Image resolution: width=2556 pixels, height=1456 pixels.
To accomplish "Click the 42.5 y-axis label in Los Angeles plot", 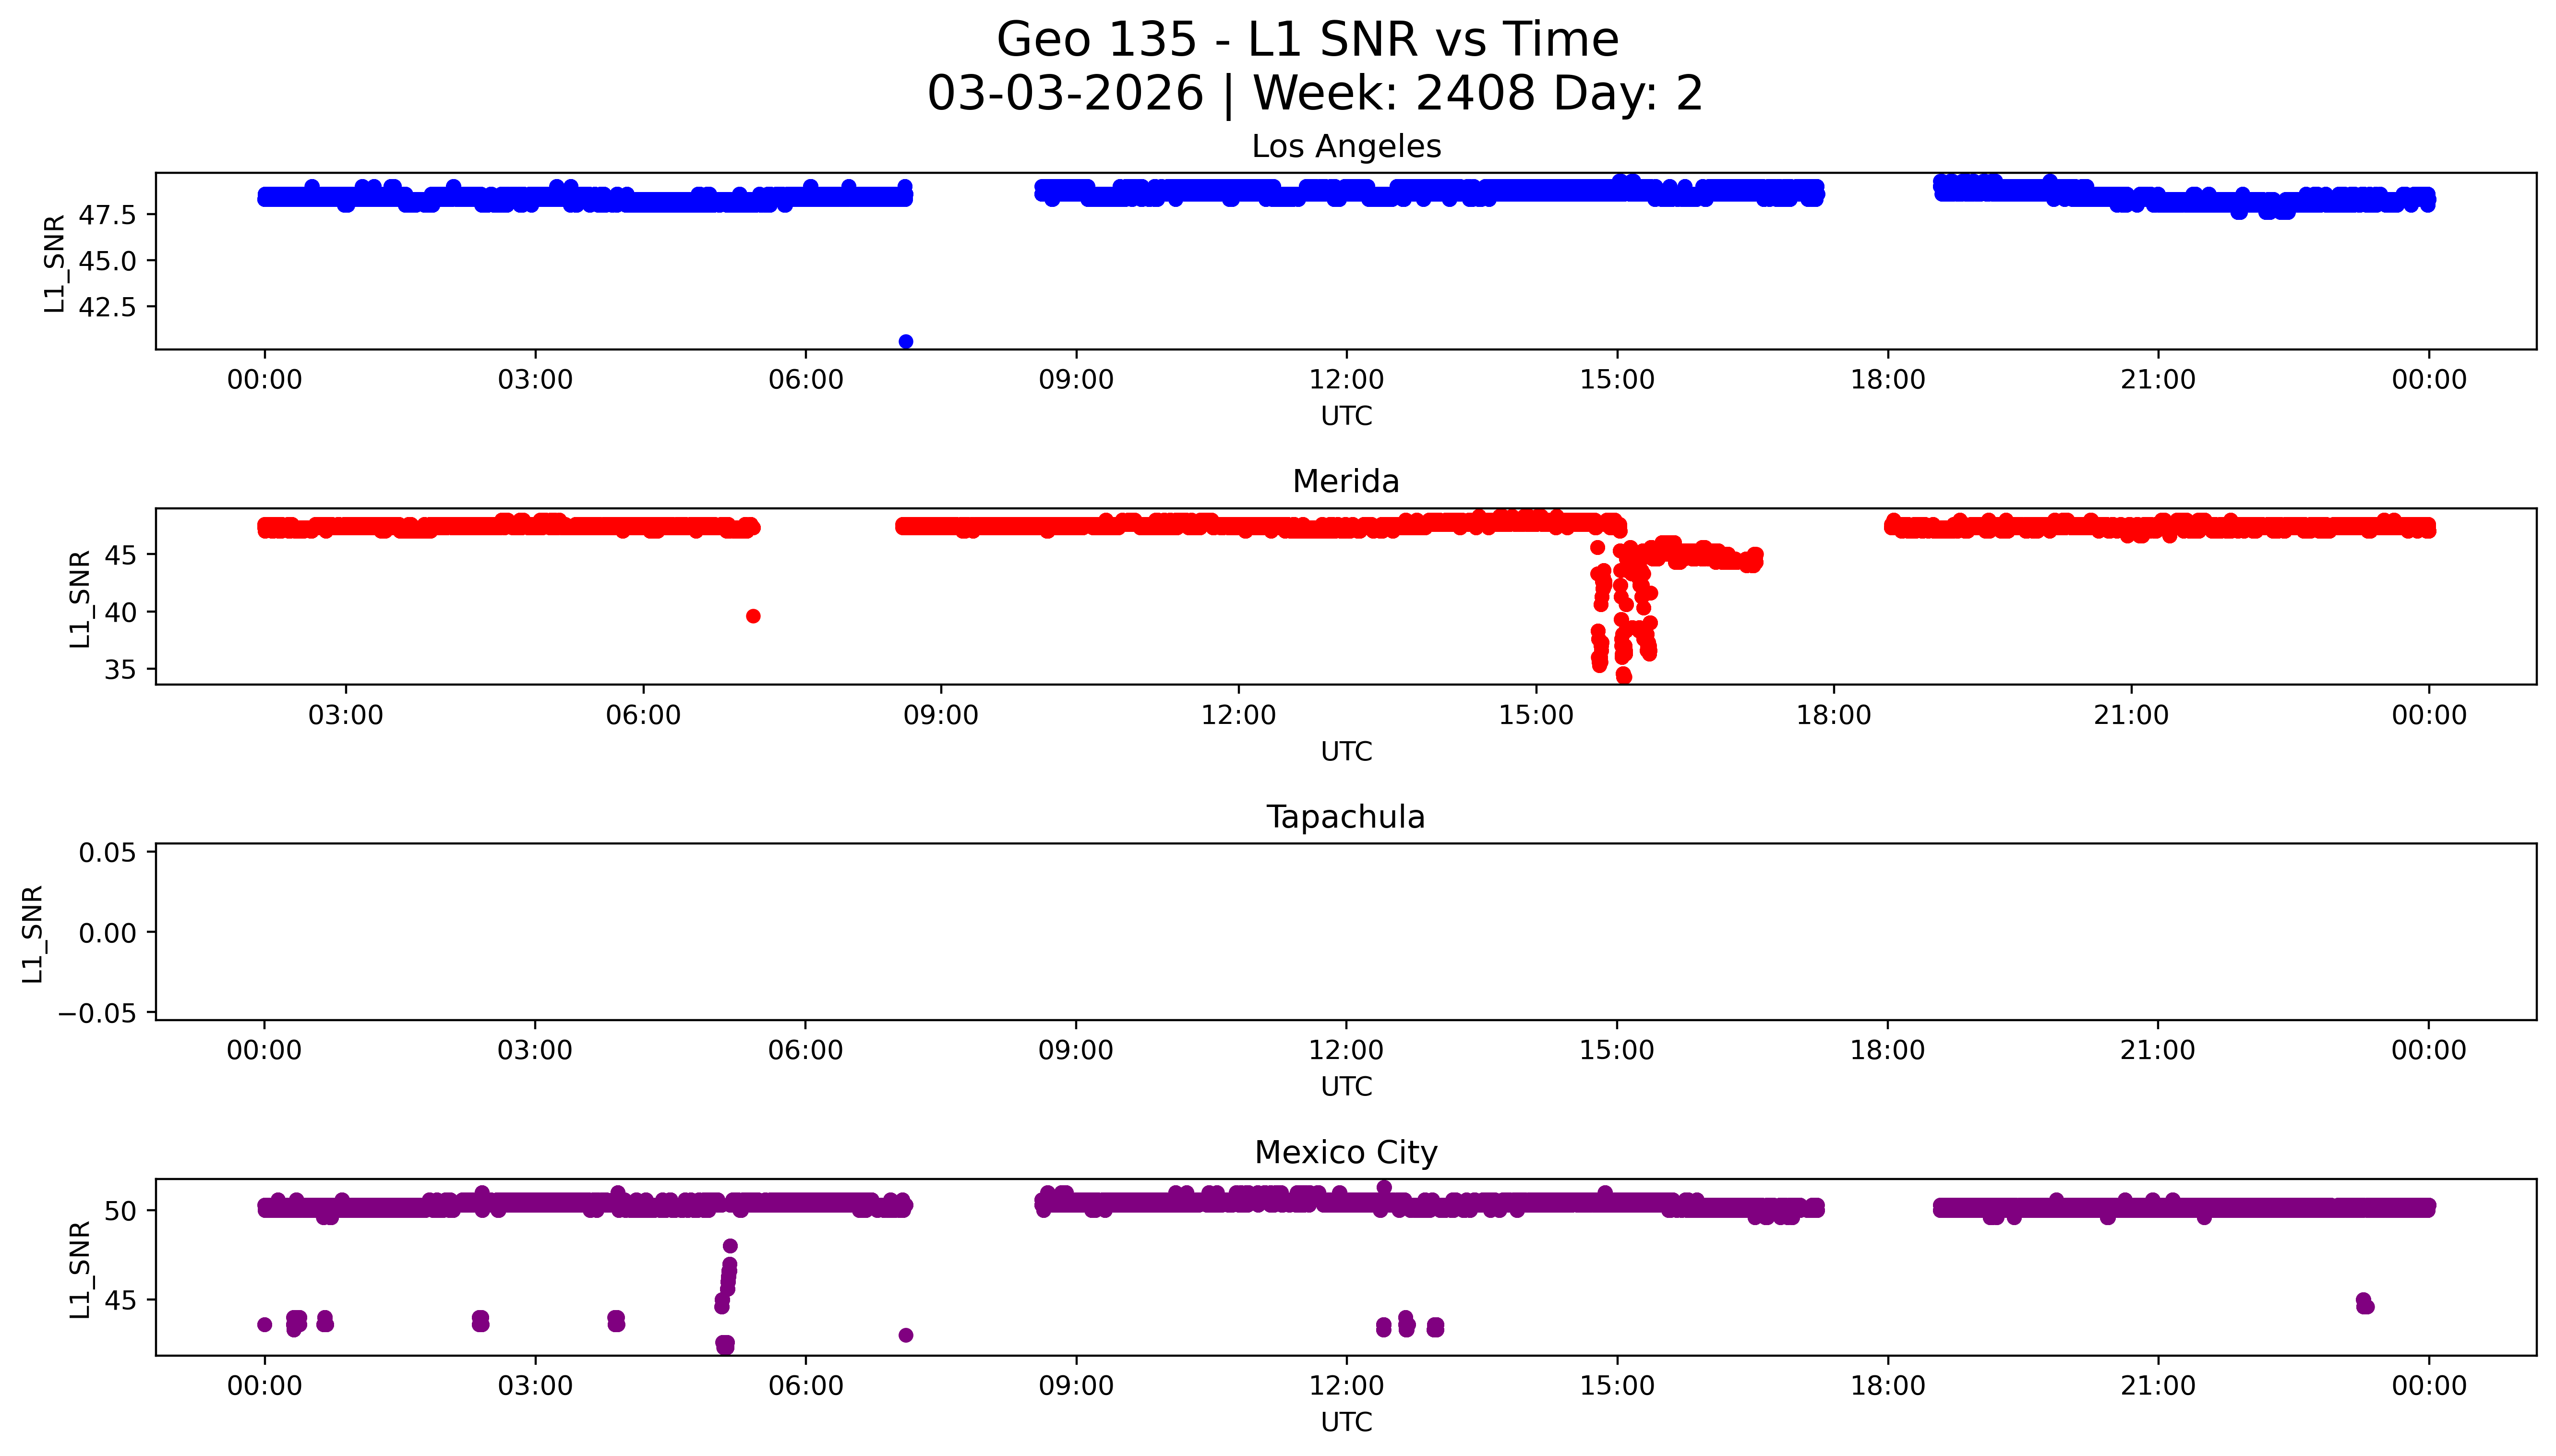I will click(x=106, y=307).
